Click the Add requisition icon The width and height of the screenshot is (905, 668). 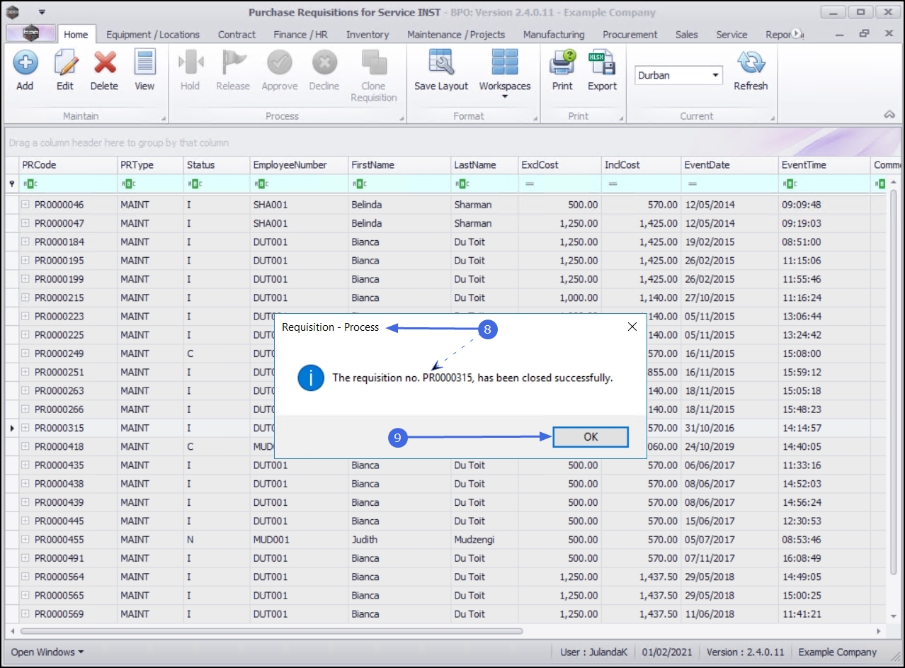25,64
